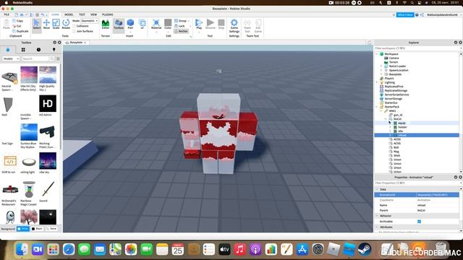Viewport: 463px width, 260px height.
Task: Click the Toolbox search field
Action: pos(35,58)
